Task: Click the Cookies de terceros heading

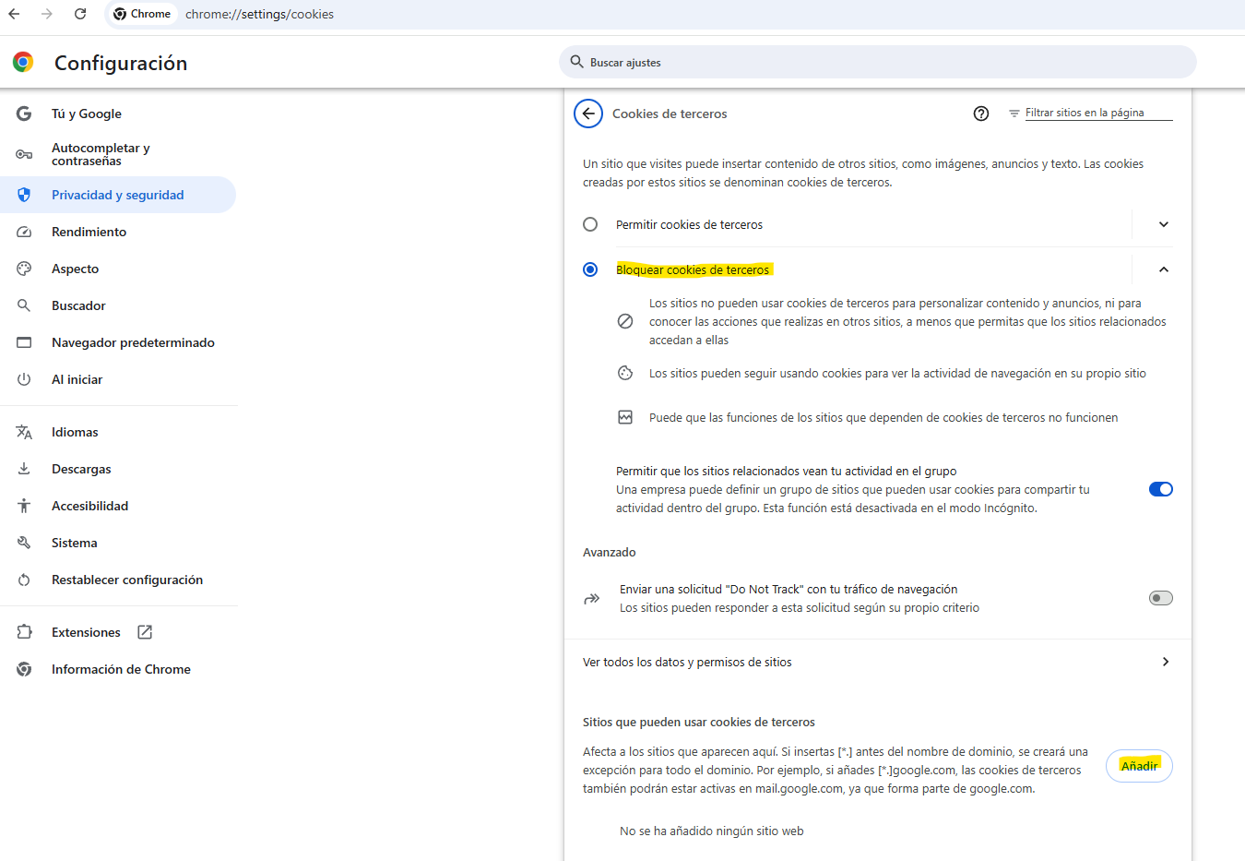Action: pyautogui.click(x=670, y=114)
